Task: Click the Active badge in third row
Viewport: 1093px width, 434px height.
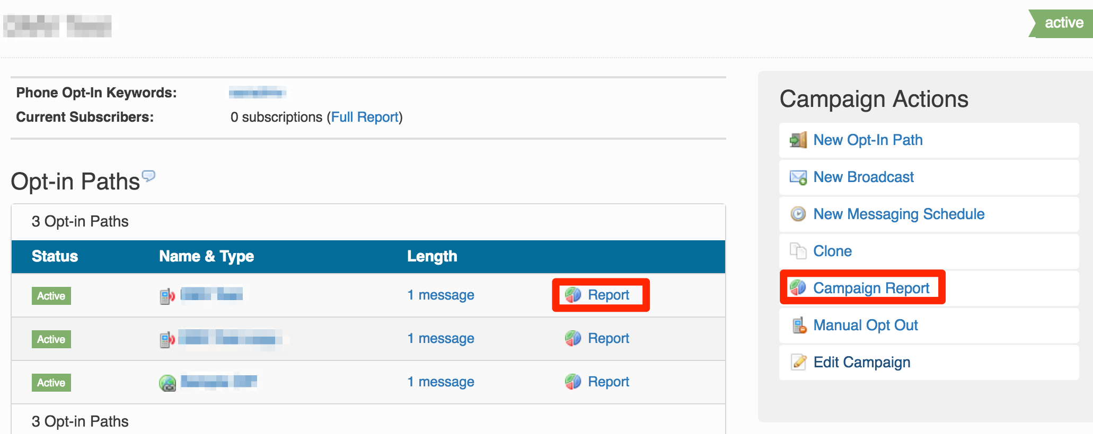Action: click(x=51, y=383)
